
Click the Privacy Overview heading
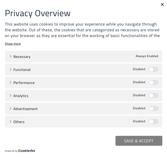point(38,13)
